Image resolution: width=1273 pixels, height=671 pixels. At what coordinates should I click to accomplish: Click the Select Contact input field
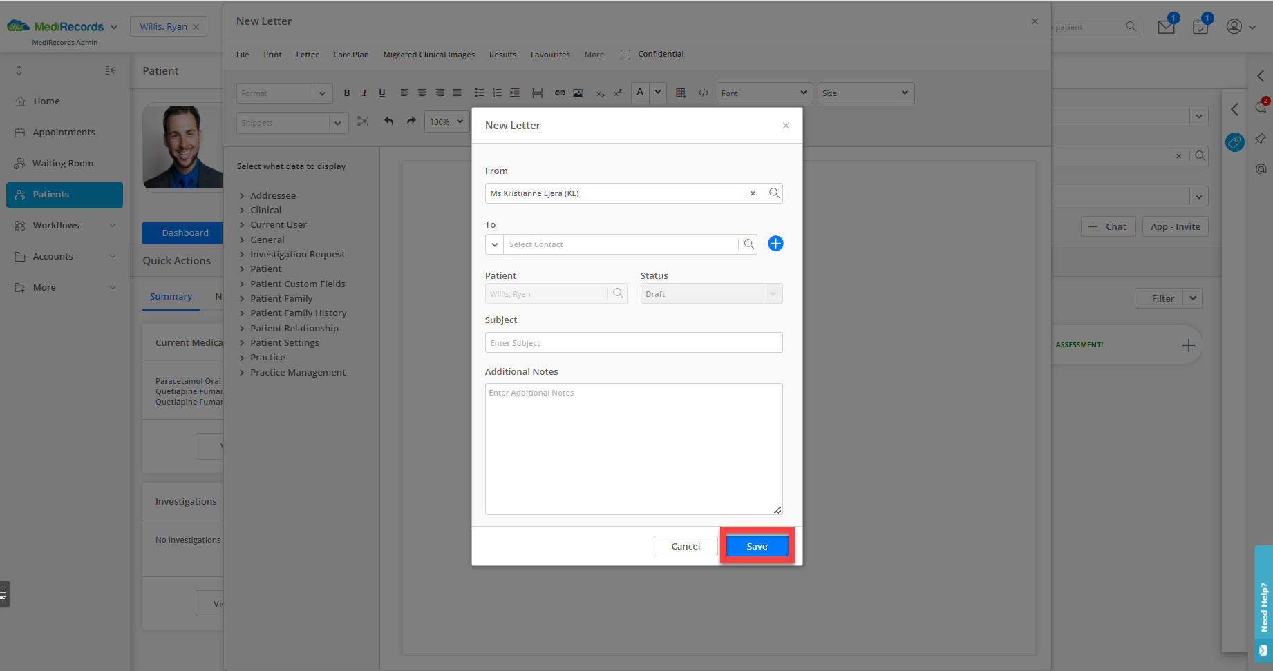[x=621, y=244]
